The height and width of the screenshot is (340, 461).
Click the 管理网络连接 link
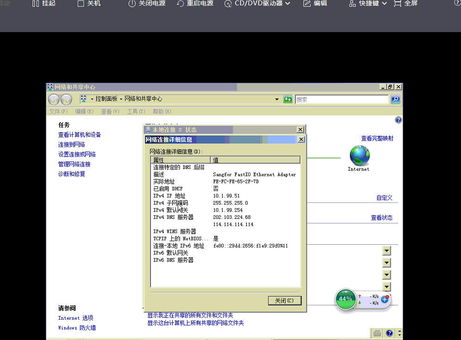coord(74,164)
